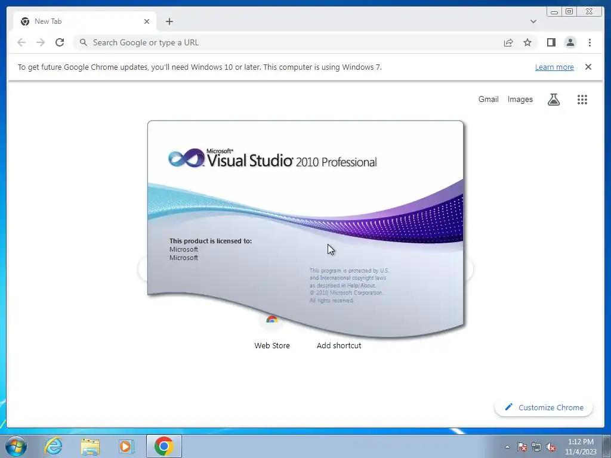Close the New Tab tab
The height and width of the screenshot is (458, 611).
coord(147,21)
